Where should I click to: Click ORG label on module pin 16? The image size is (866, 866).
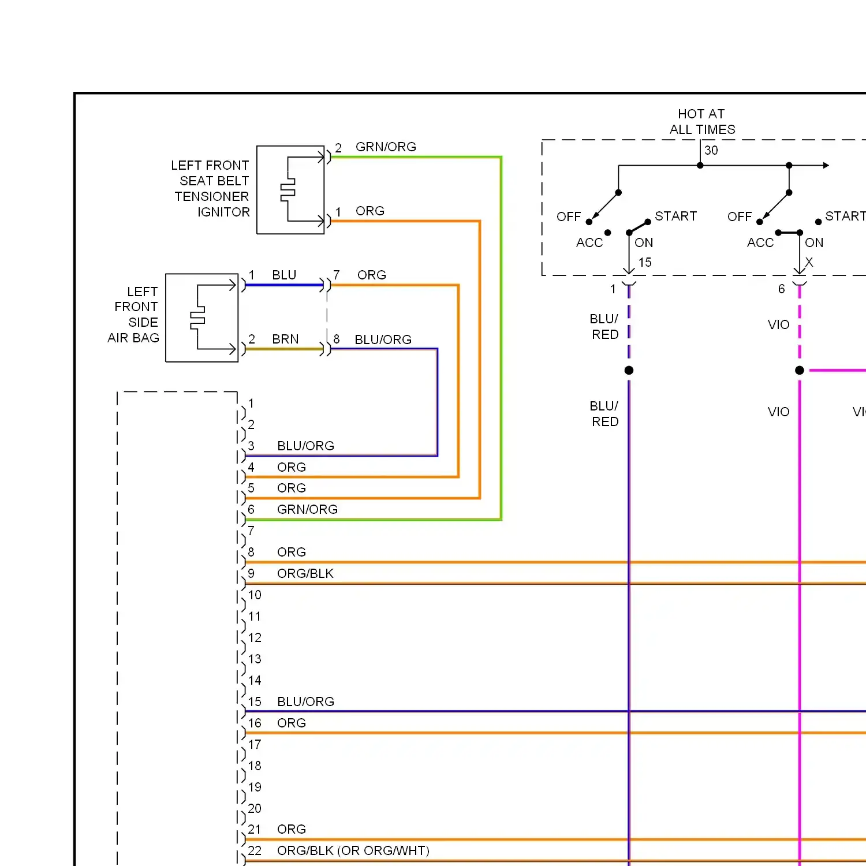point(292,723)
